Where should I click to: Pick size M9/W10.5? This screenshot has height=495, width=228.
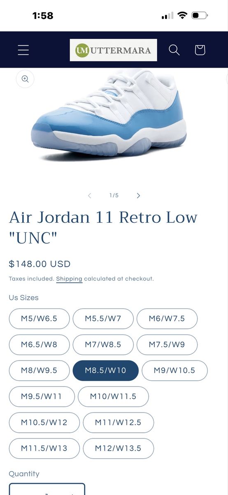pos(174,370)
